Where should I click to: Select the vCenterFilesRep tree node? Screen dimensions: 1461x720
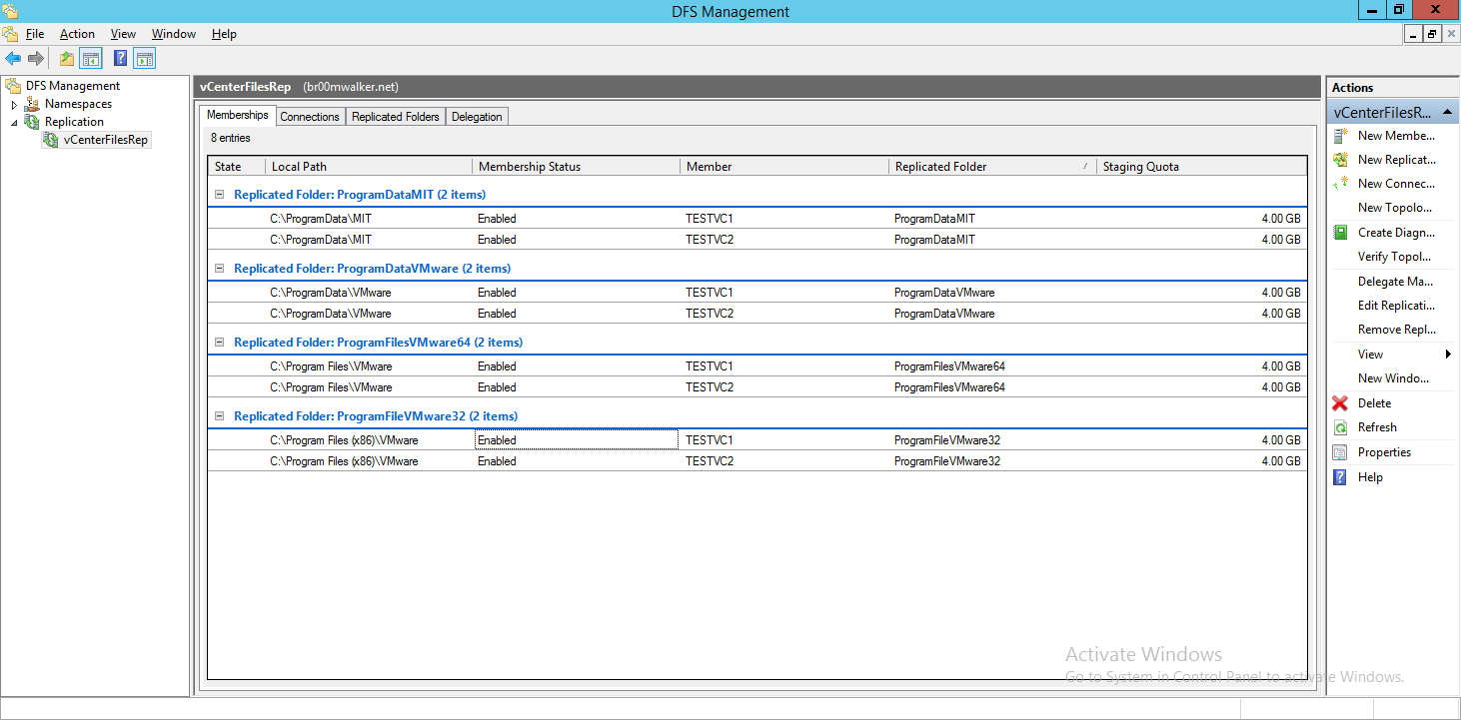pyautogui.click(x=105, y=140)
